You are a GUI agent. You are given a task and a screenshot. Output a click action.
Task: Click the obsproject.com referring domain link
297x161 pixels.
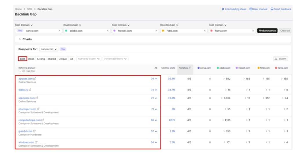click(27, 109)
